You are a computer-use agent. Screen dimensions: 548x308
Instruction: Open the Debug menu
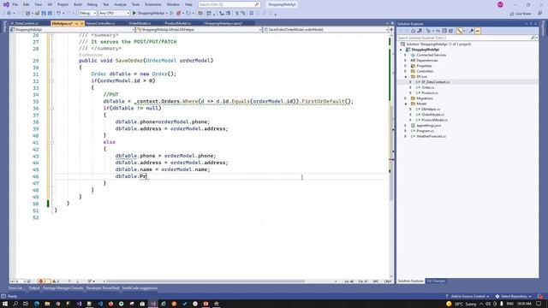92,4
